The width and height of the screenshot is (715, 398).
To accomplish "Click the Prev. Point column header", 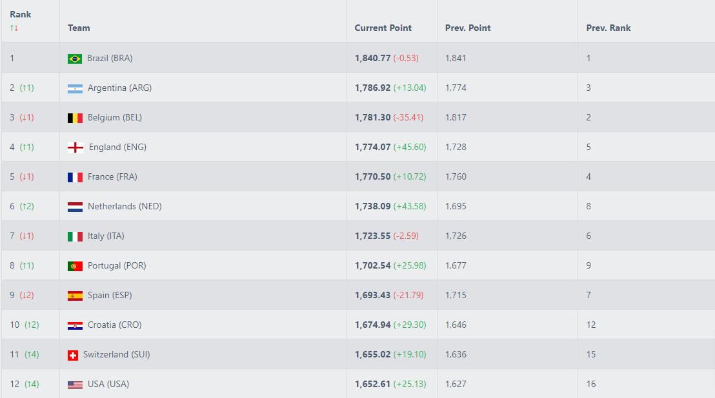I will click(x=468, y=28).
